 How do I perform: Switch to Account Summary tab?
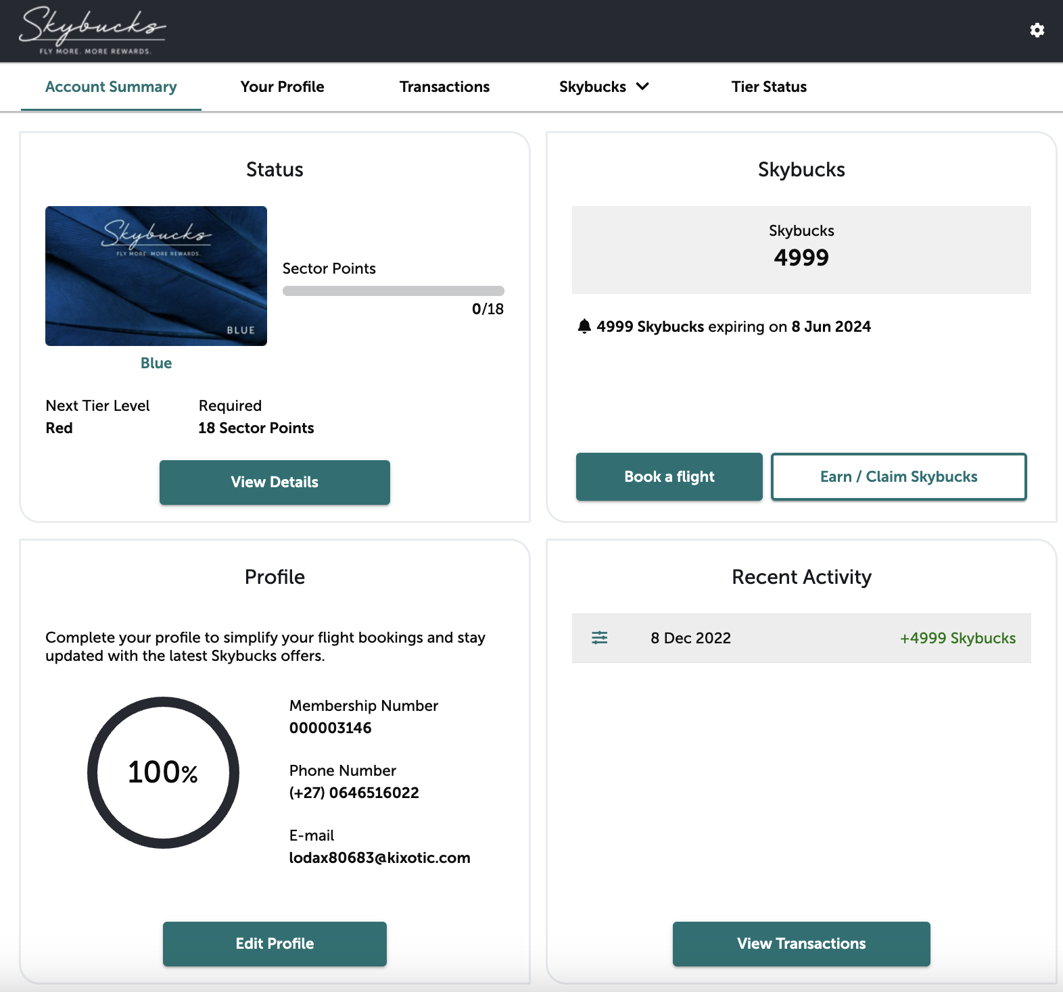coord(111,86)
